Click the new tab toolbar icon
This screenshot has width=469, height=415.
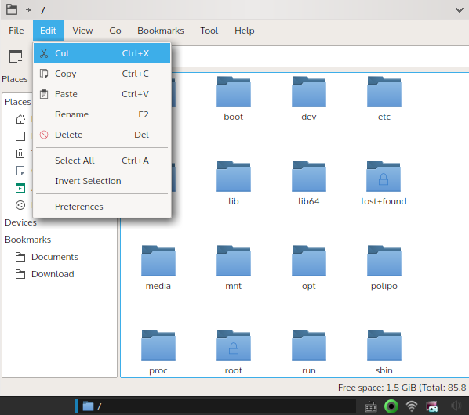click(16, 56)
